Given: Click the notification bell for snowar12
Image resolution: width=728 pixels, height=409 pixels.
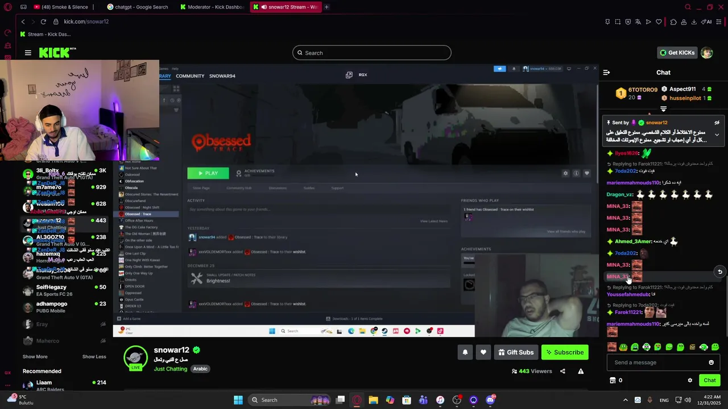Looking at the screenshot, I should [x=465, y=352].
